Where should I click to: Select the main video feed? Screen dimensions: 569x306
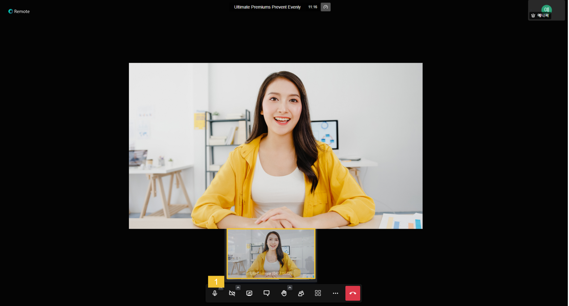tap(276, 146)
